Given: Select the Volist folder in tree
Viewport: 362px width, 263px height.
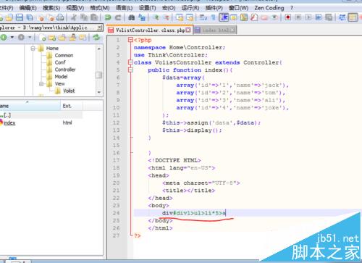Looking at the screenshot, I should pos(69,91).
